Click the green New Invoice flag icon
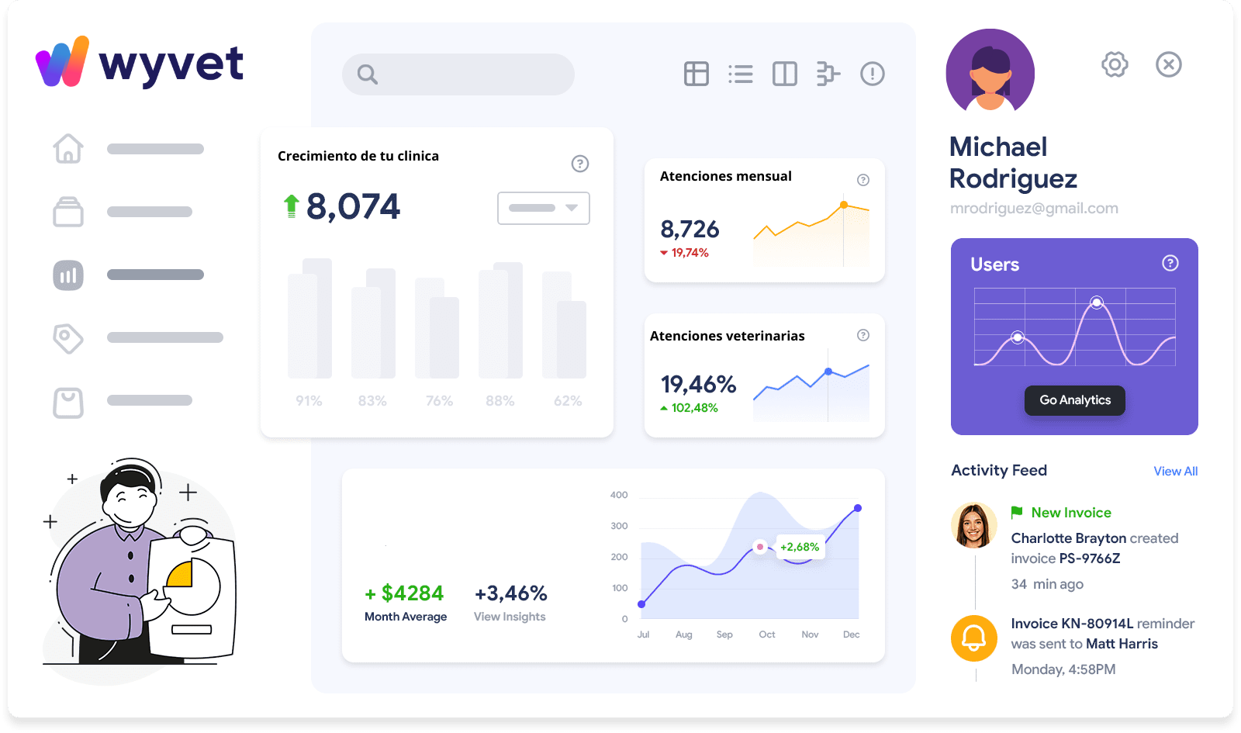Image resolution: width=1241 pixels, height=733 pixels. click(x=1017, y=512)
